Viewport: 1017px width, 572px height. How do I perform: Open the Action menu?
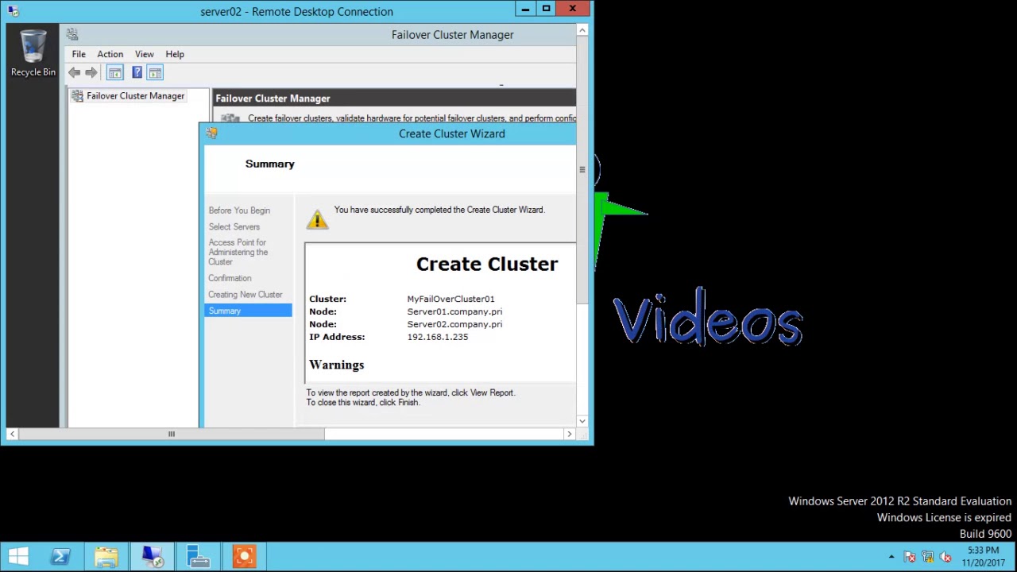(x=110, y=54)
